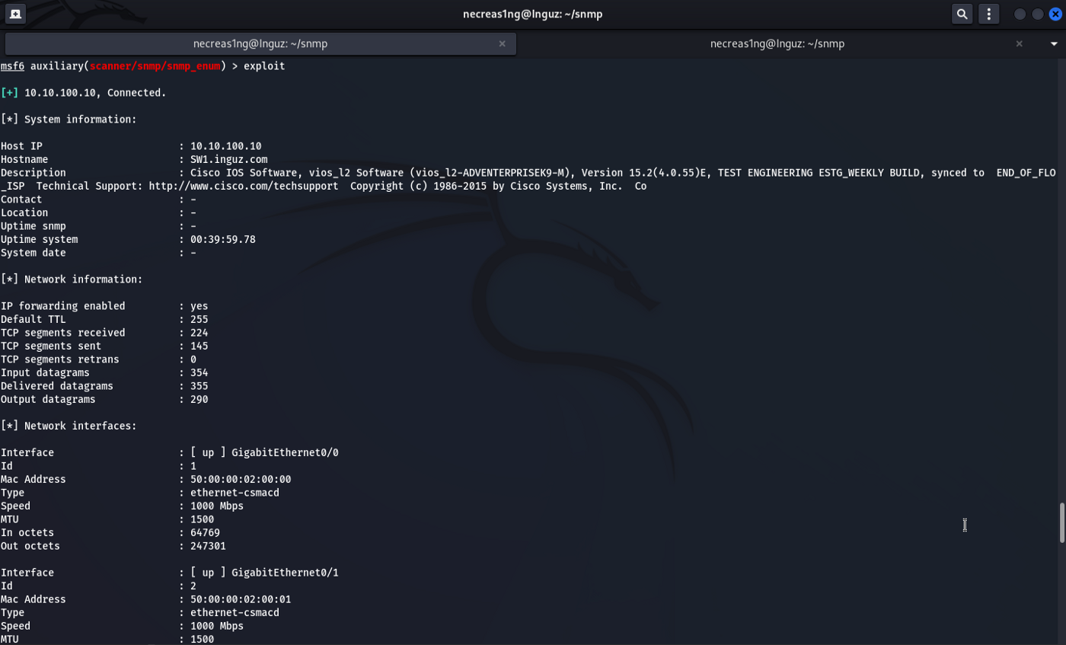Maximize the terminal window
The image size is (1066, 645).
1038,14
